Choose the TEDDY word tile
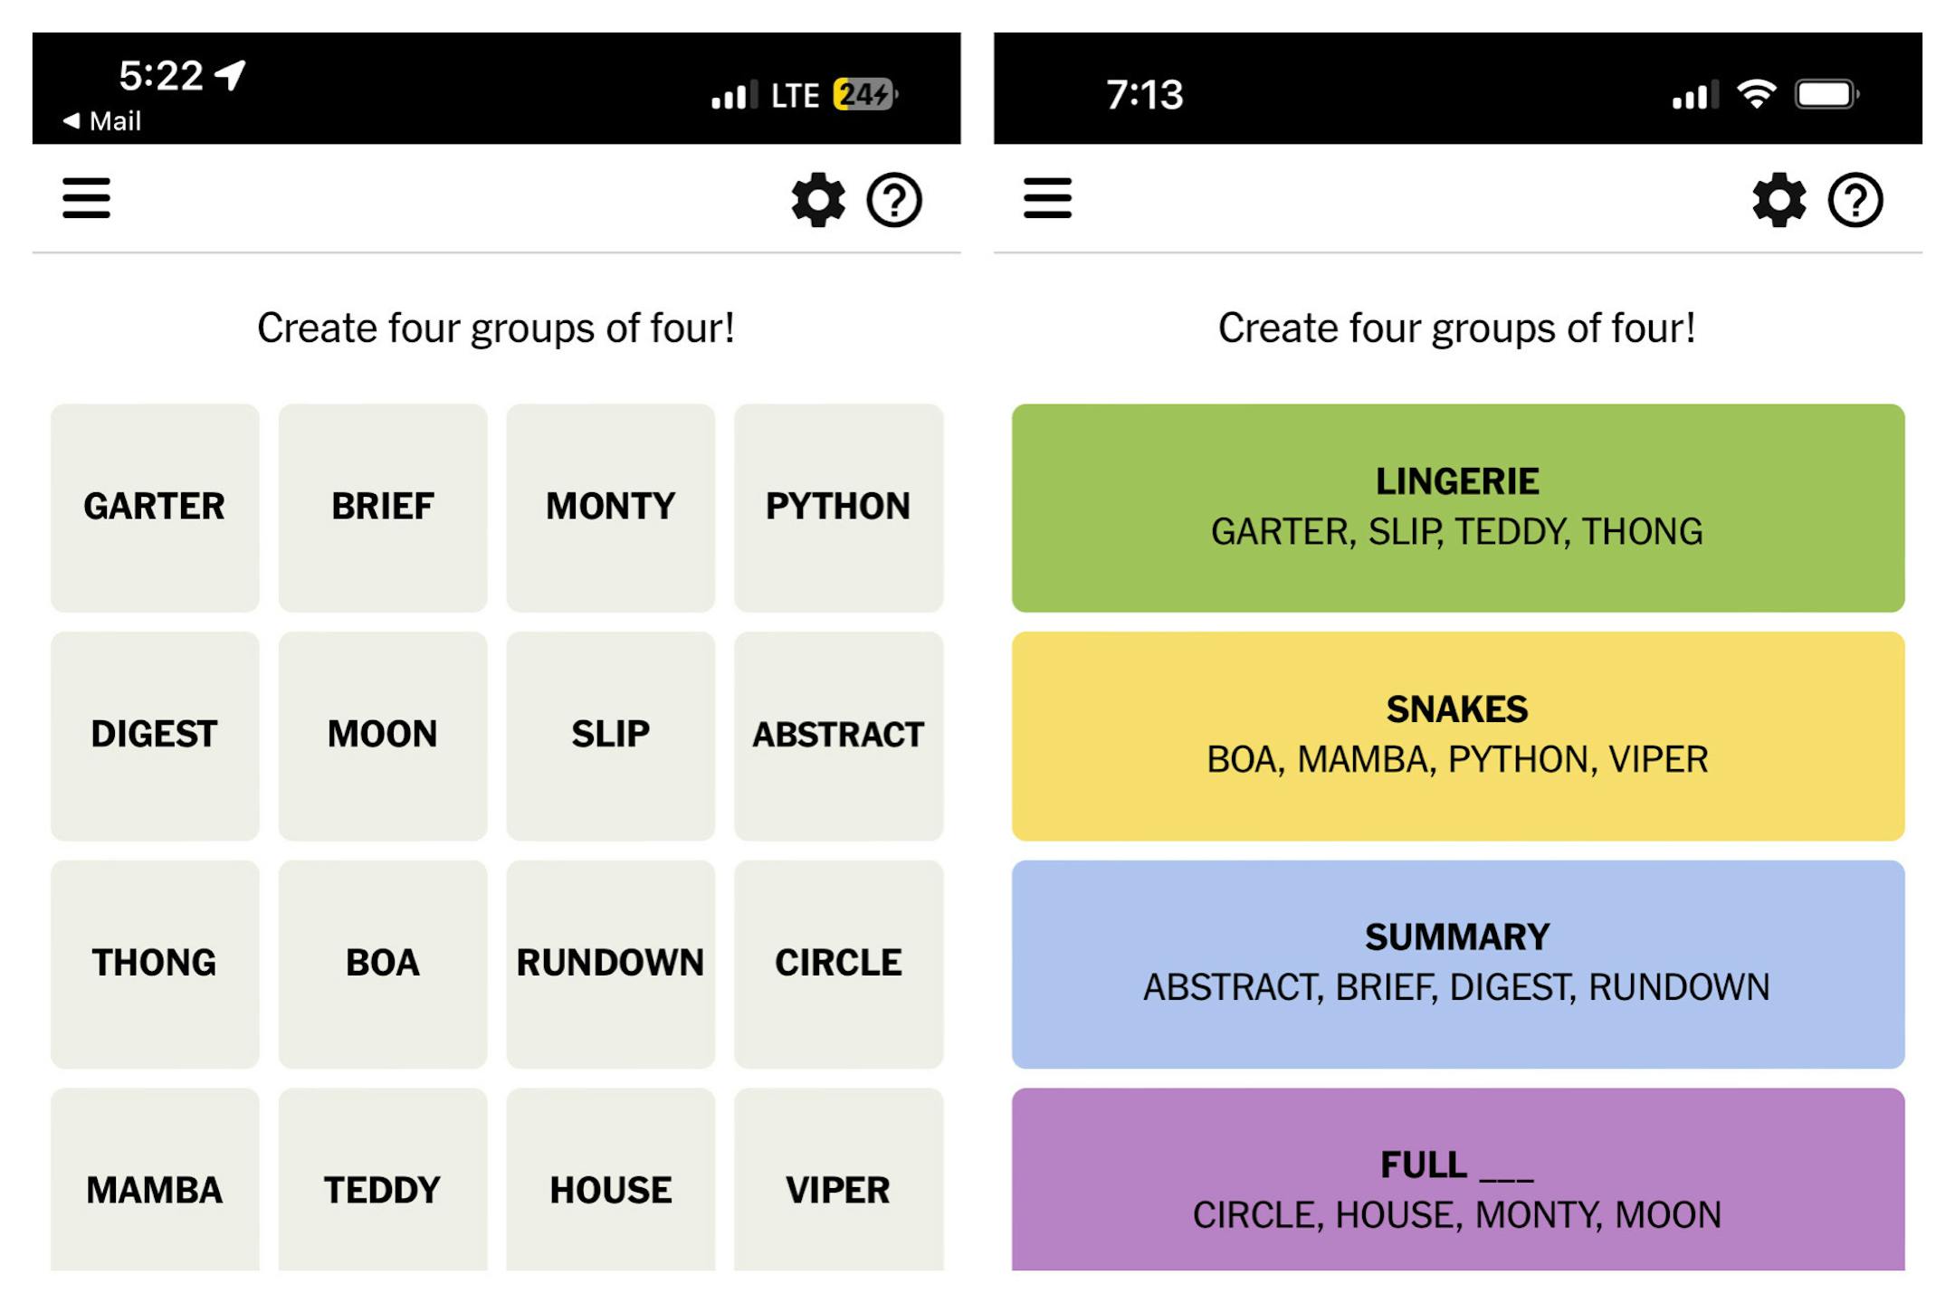 tap(383, 1179)
